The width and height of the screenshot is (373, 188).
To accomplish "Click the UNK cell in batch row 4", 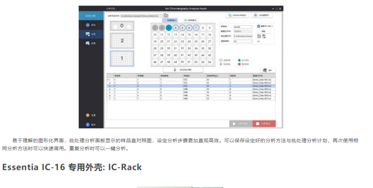I will (x=194, y=89).
